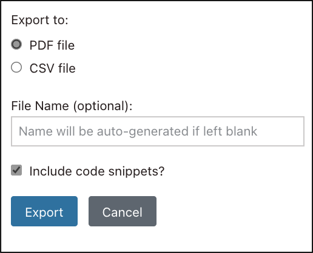Click the blue Export button
The image size is (313, 253).
[44, 211]
